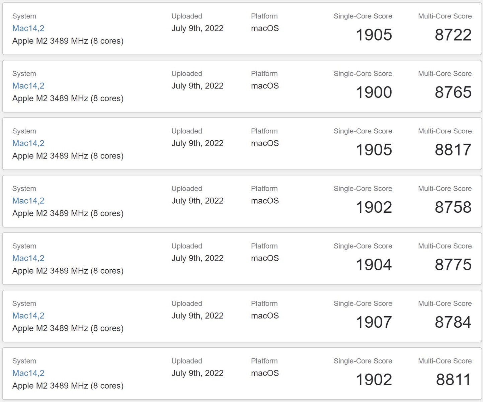Screen dimensions: 483x402
Task: Click the multi-core score 8765
Action: point(453,92)
